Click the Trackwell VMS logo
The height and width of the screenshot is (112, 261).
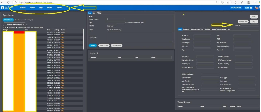pos(7,7)
